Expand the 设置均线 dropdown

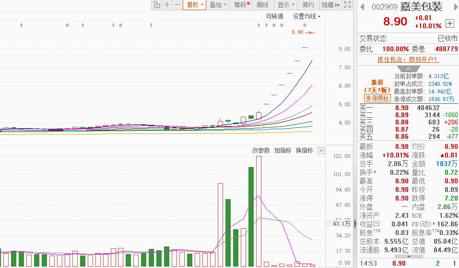pos(306,16)
